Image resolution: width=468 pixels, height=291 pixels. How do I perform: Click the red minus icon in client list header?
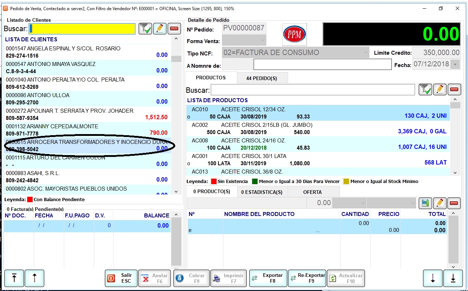click(175, 29)
